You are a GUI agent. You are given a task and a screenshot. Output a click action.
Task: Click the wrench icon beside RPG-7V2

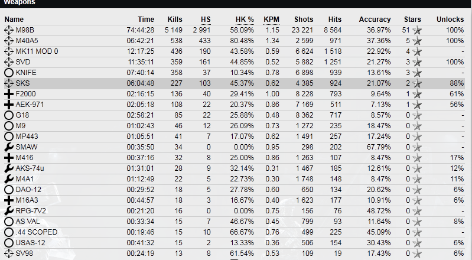pos(8,211)
